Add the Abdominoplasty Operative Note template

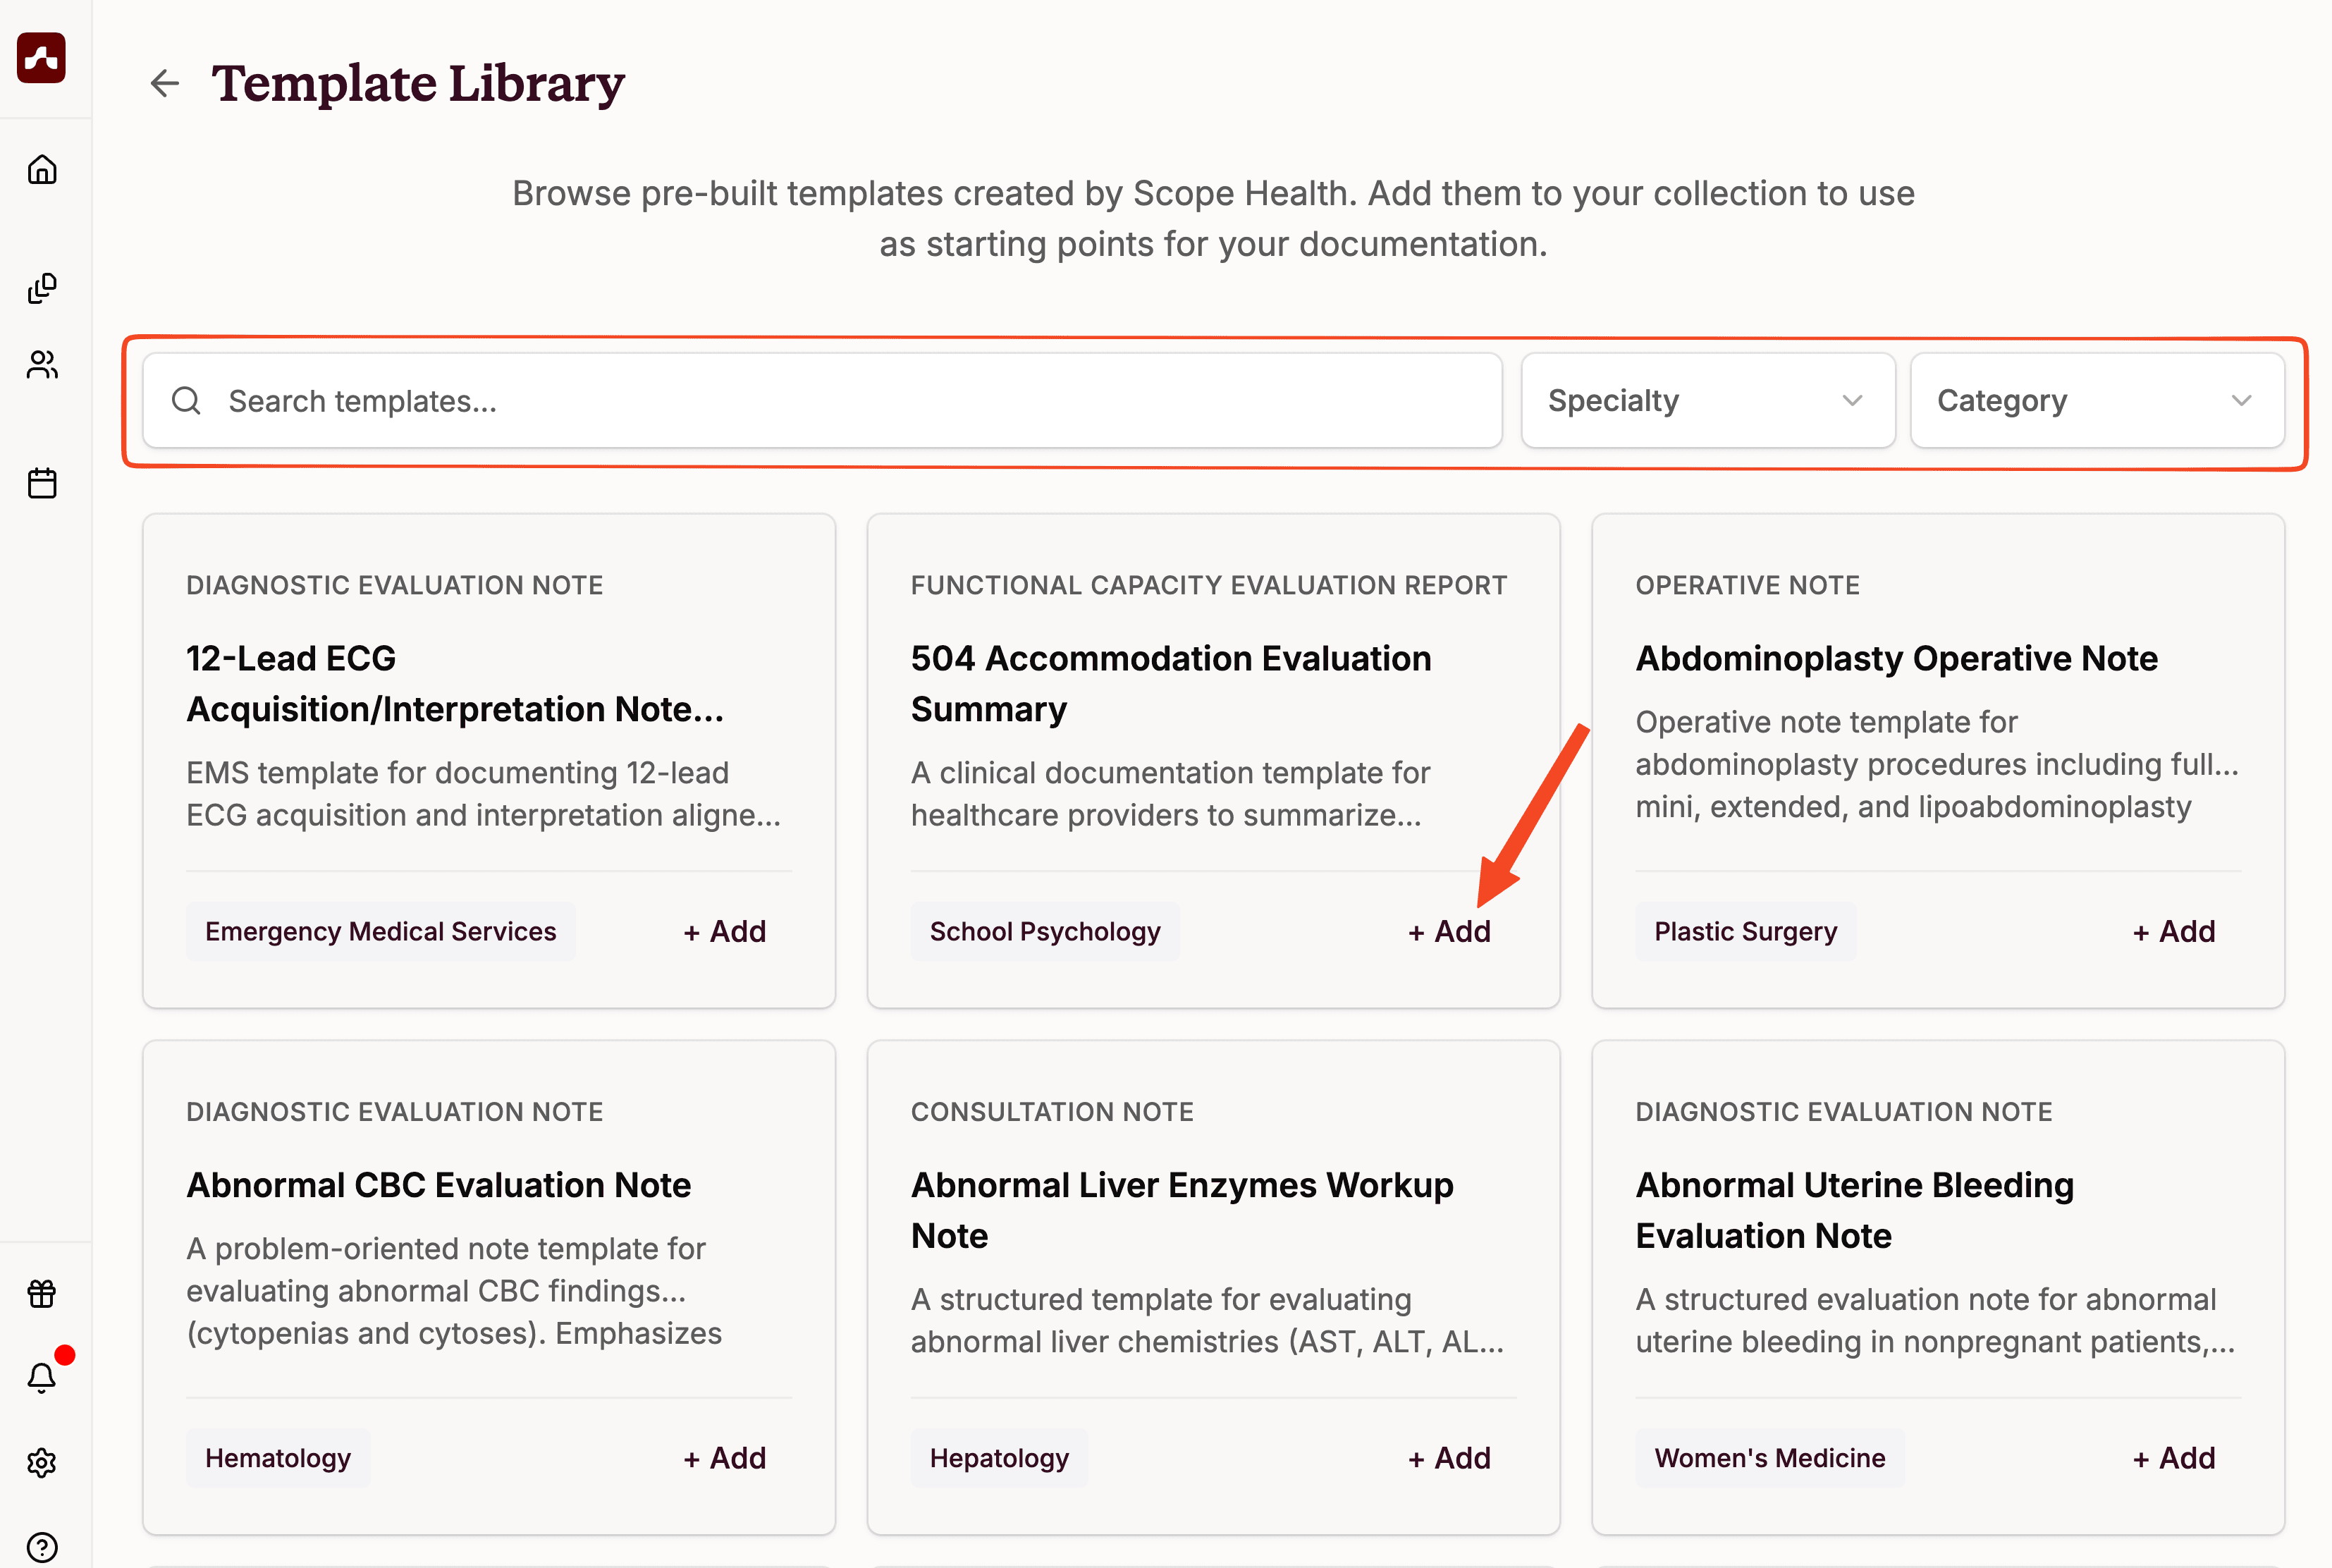click(x=2174, y=931)
